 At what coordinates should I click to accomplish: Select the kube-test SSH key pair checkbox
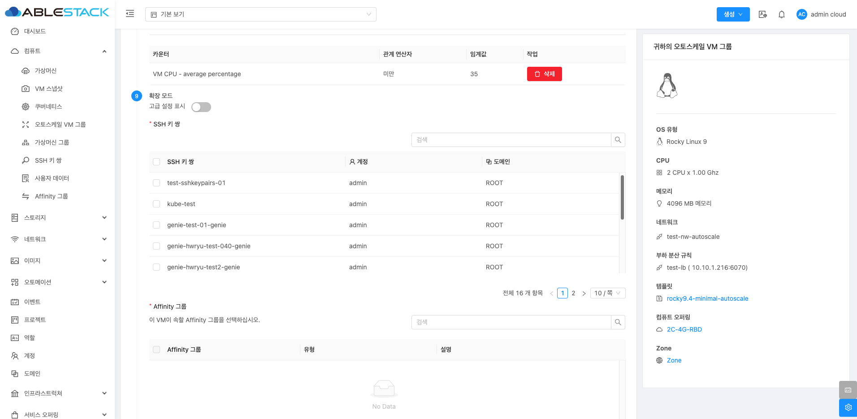click(x=156, y=204)
